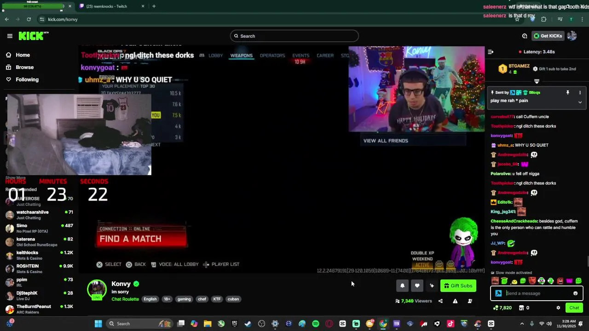Click the KICKs points balance 7,820
589x331 pixels.
(502, 308)
